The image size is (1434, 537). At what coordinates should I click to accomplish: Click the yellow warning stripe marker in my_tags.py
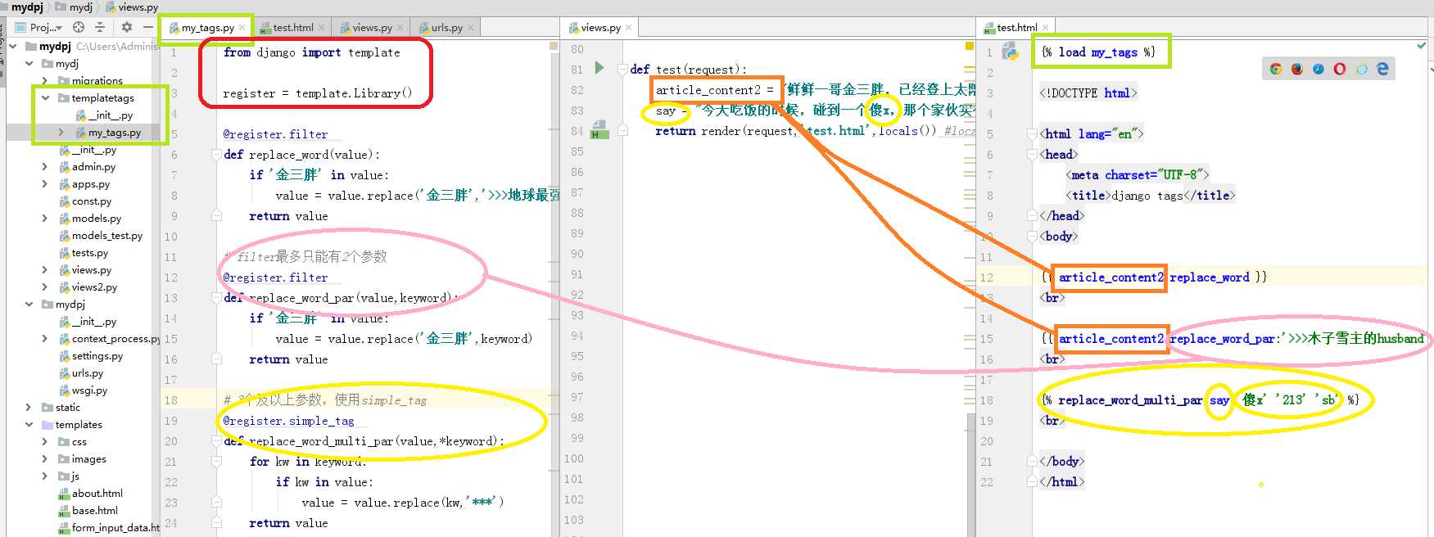point(554,47)
